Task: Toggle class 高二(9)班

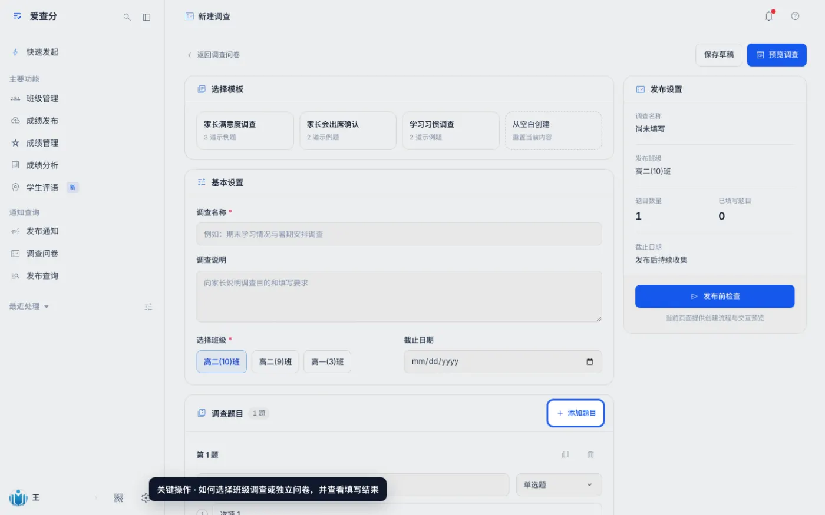Action: tap(275, 362)
